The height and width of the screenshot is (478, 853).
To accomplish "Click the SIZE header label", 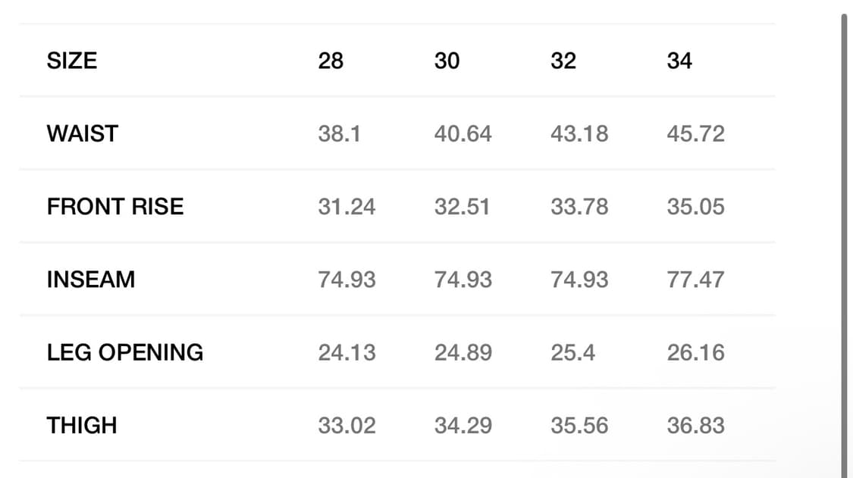I will [x=72, y=61].
